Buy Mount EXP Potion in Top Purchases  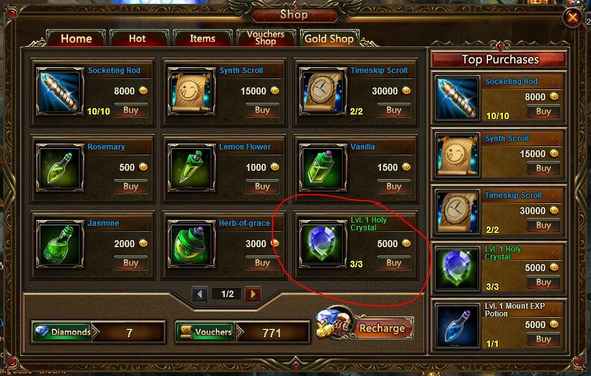coord(543,340)
